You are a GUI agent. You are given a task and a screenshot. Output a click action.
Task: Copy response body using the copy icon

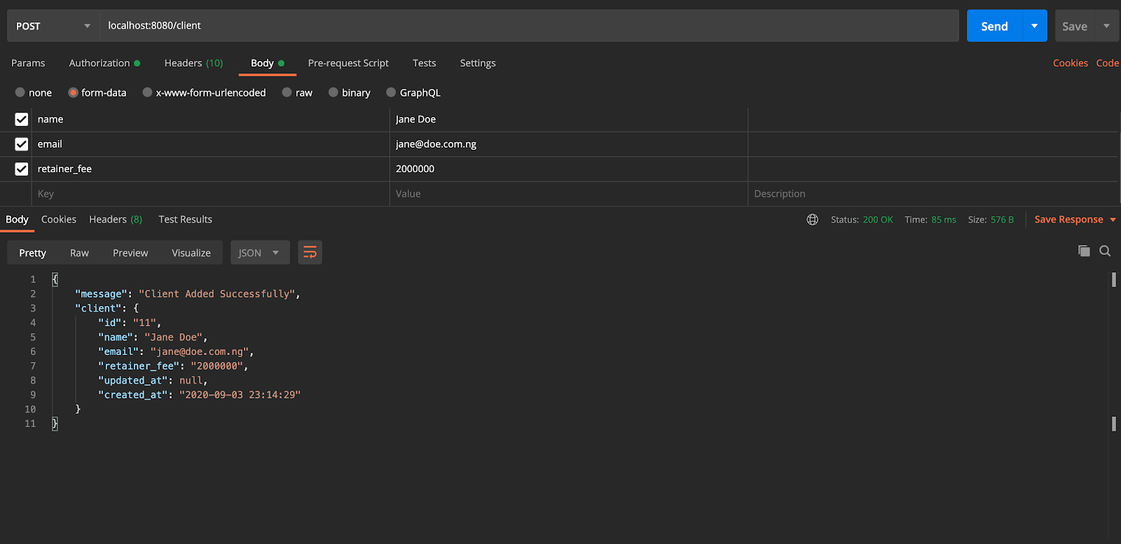coord(1084,251)
